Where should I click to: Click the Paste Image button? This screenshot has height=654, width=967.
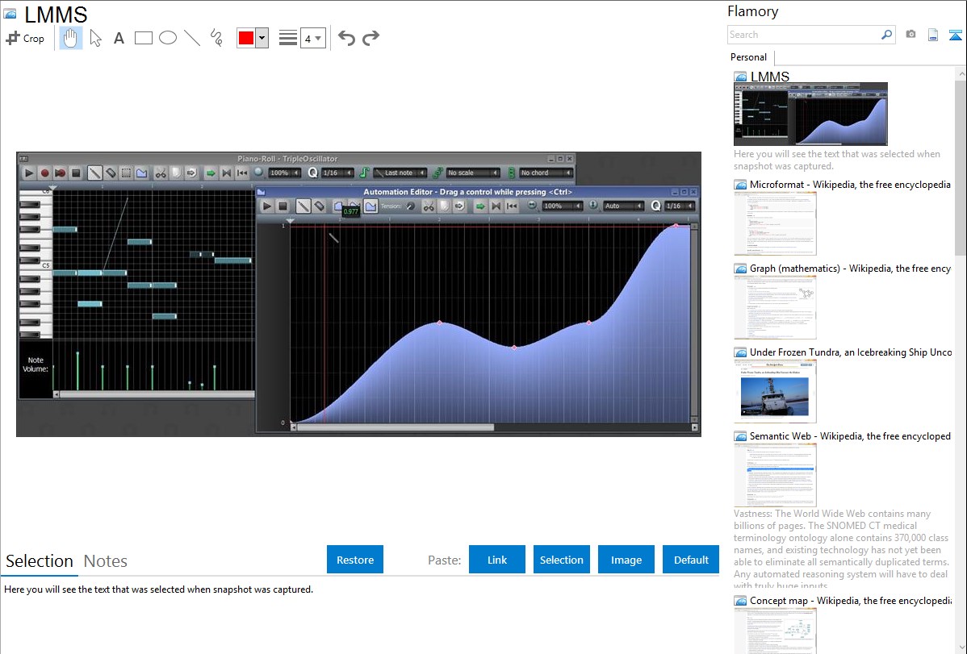point(626,560)
